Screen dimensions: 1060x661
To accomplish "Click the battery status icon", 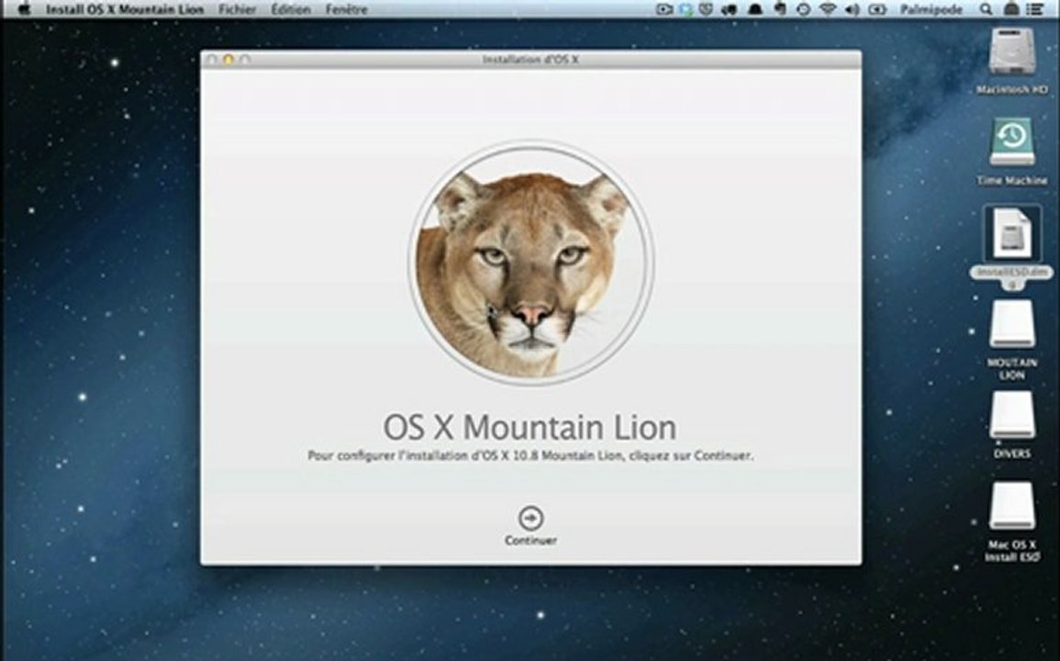I will pyautogui.click(x=876, y=9).
